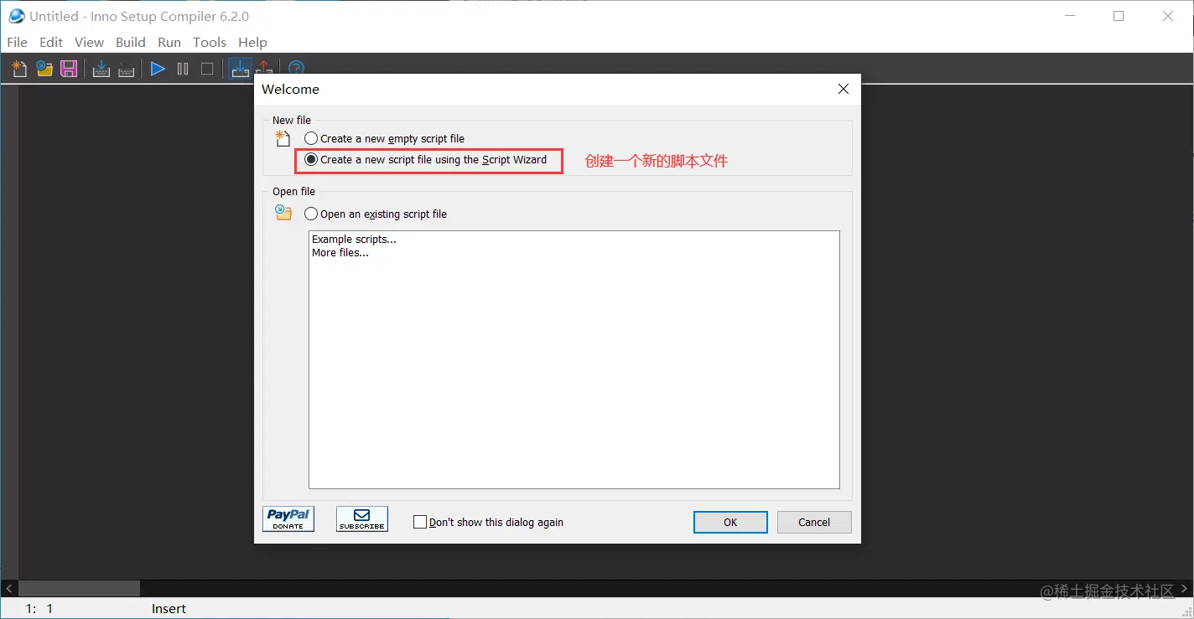Click the PayPal Donate button

288,519
